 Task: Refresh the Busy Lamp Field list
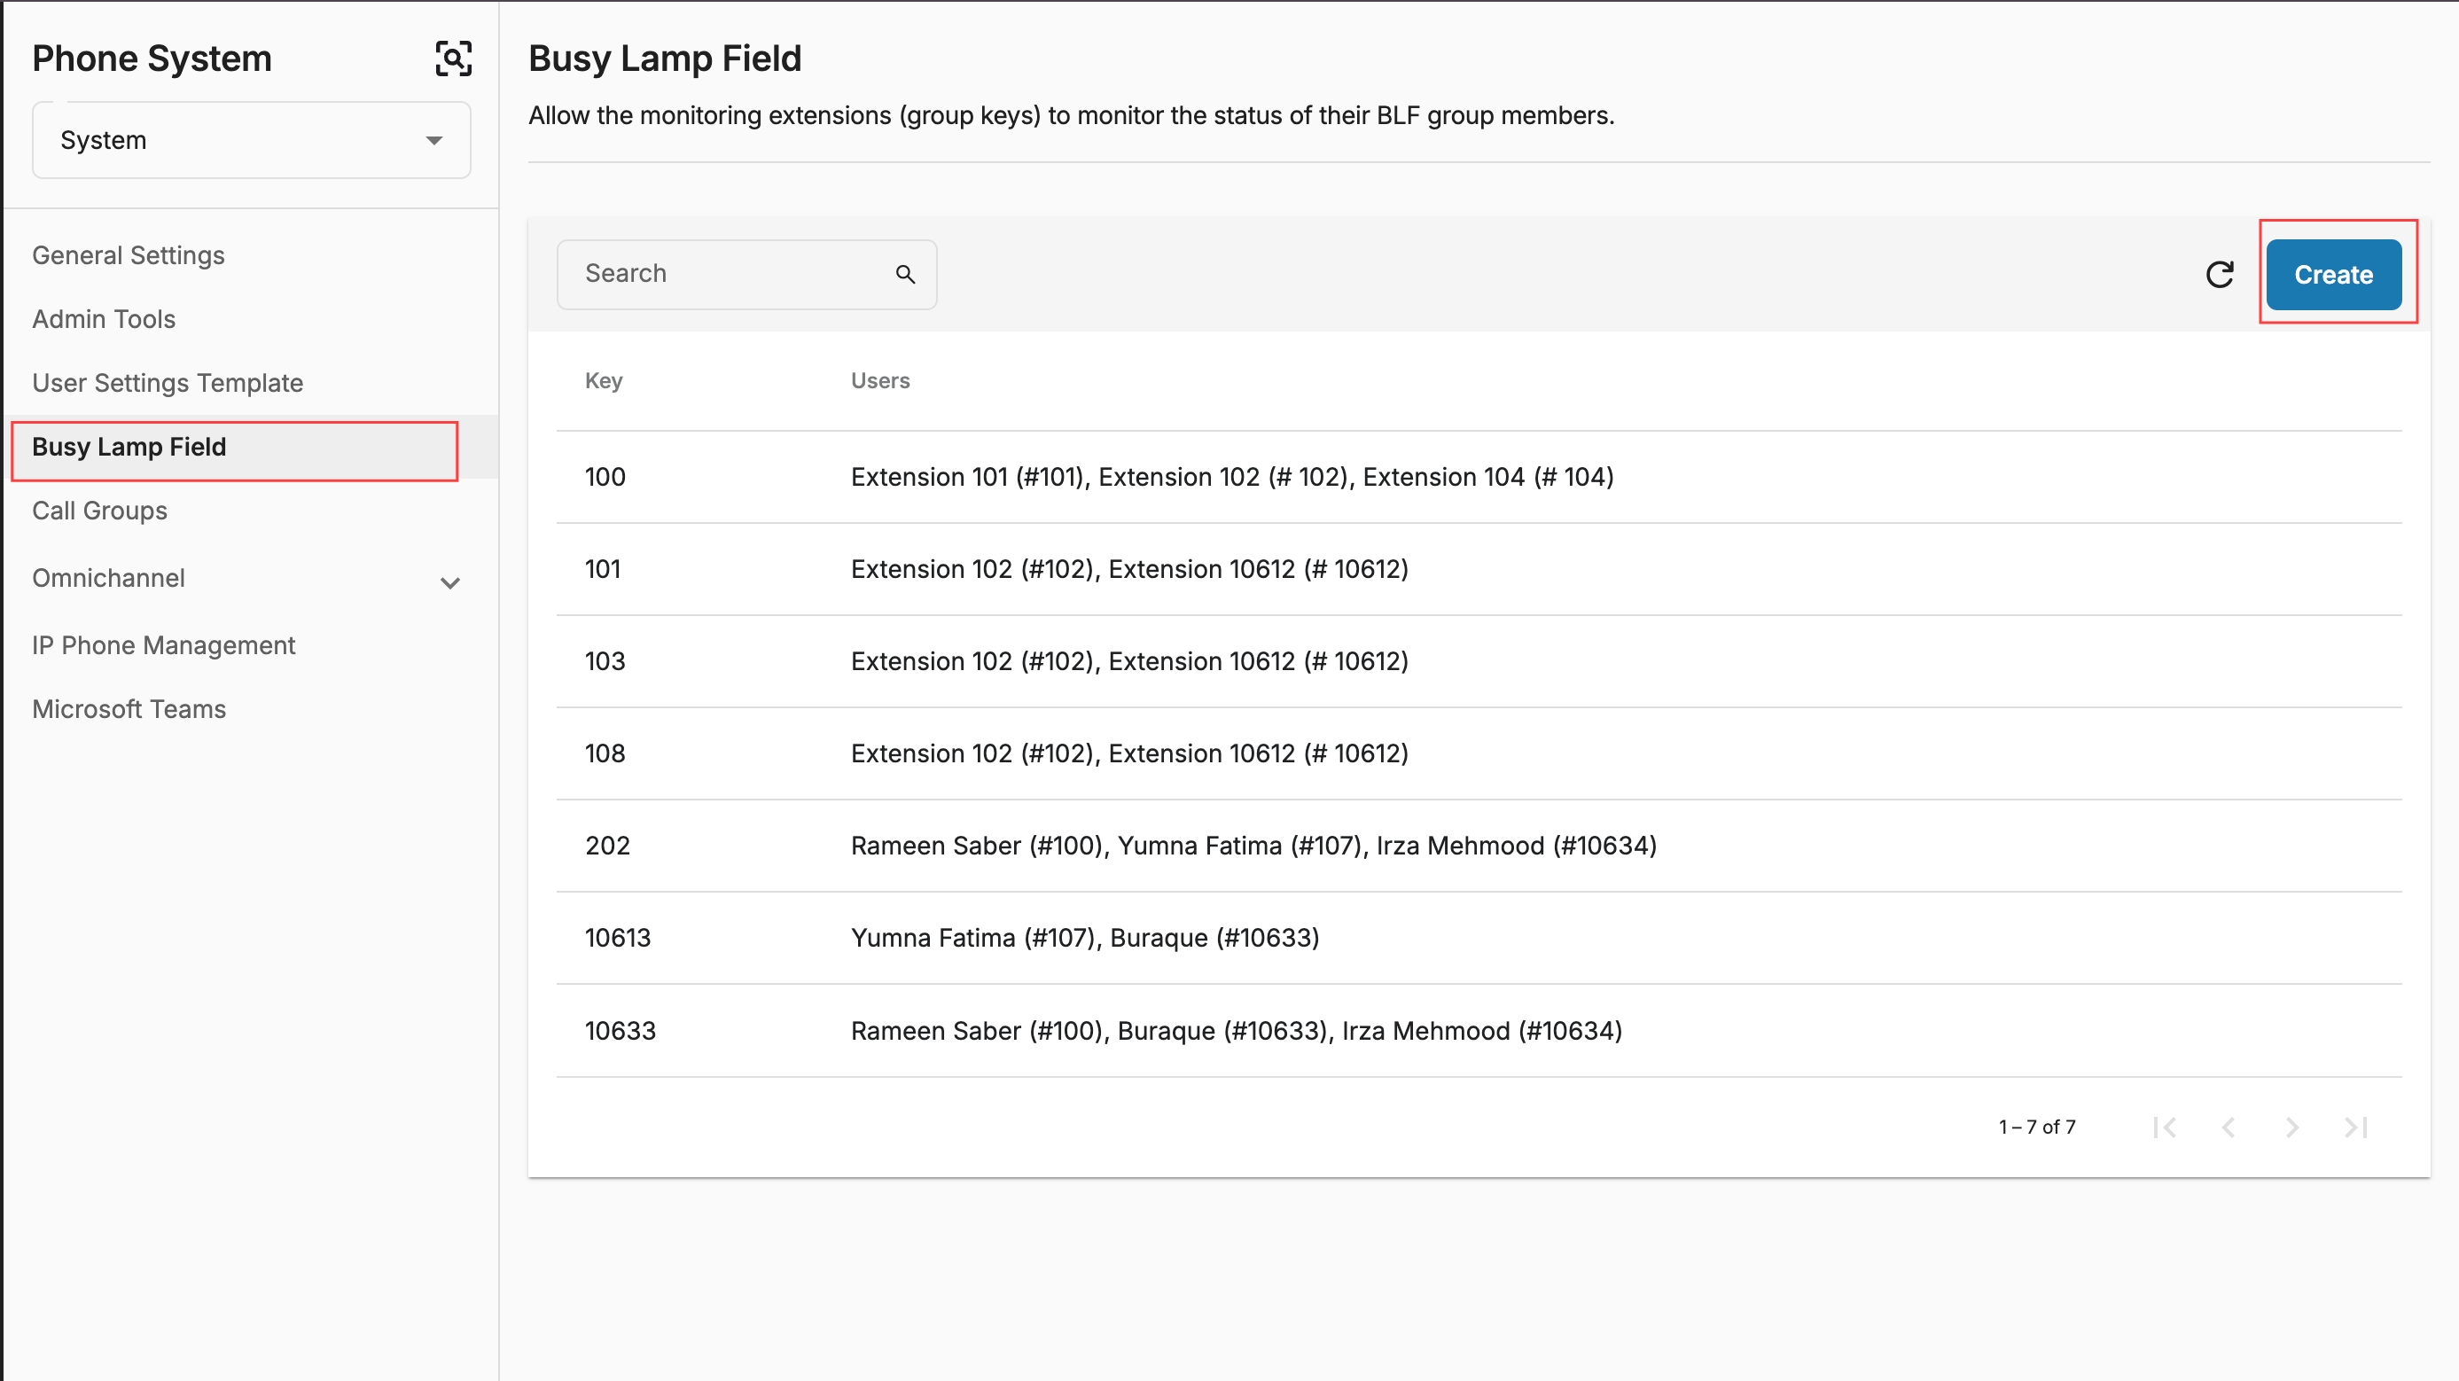(2220, 275)
